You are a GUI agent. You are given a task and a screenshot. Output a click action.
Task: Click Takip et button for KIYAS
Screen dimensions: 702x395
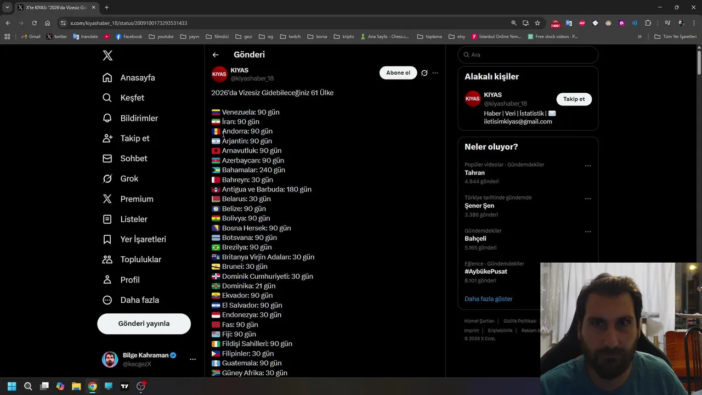click(x=574, y=99)
